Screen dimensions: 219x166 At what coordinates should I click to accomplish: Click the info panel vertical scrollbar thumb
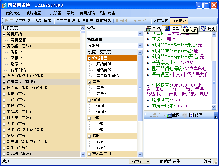(x=214, y=82)
